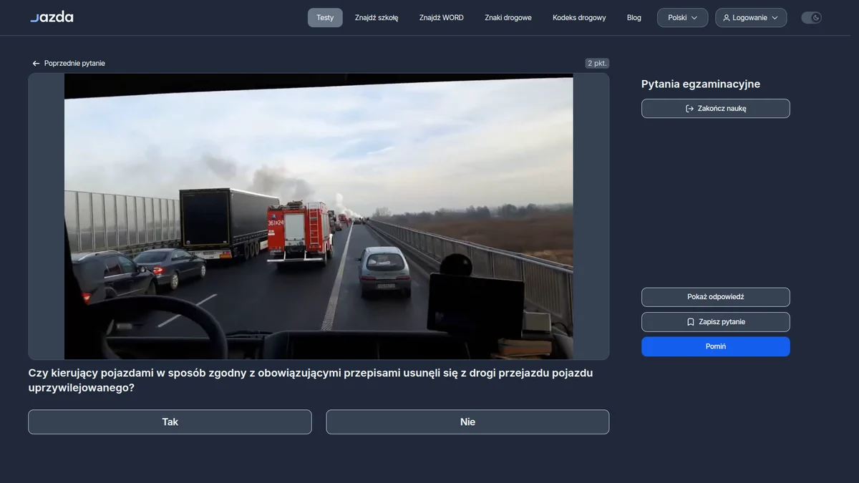The image size is (859, 483).
Task: Skip question with Pomiń button
Action: (x=716, y=346)
